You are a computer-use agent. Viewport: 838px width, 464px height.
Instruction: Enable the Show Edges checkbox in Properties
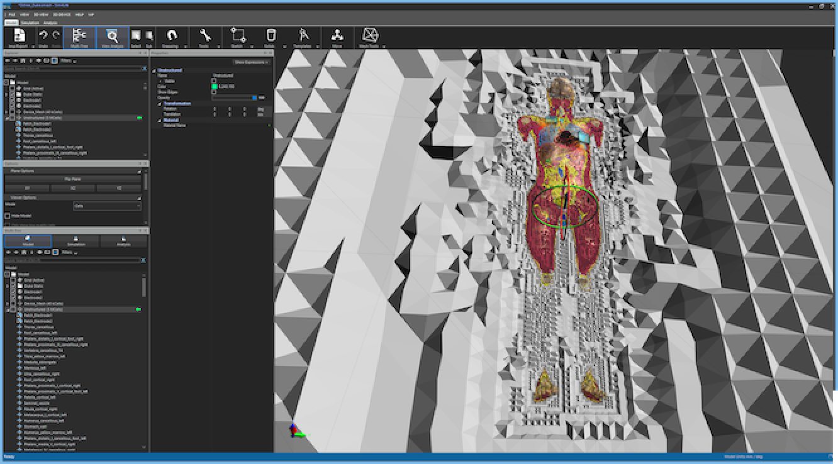click(x=214, y=92)
